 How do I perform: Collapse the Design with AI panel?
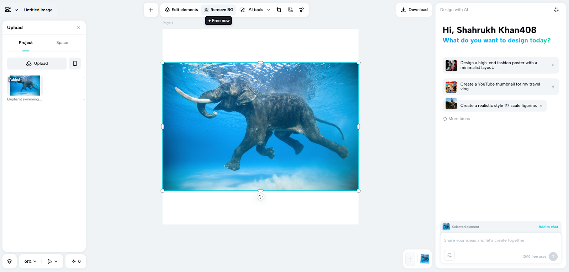coord(556,10)
